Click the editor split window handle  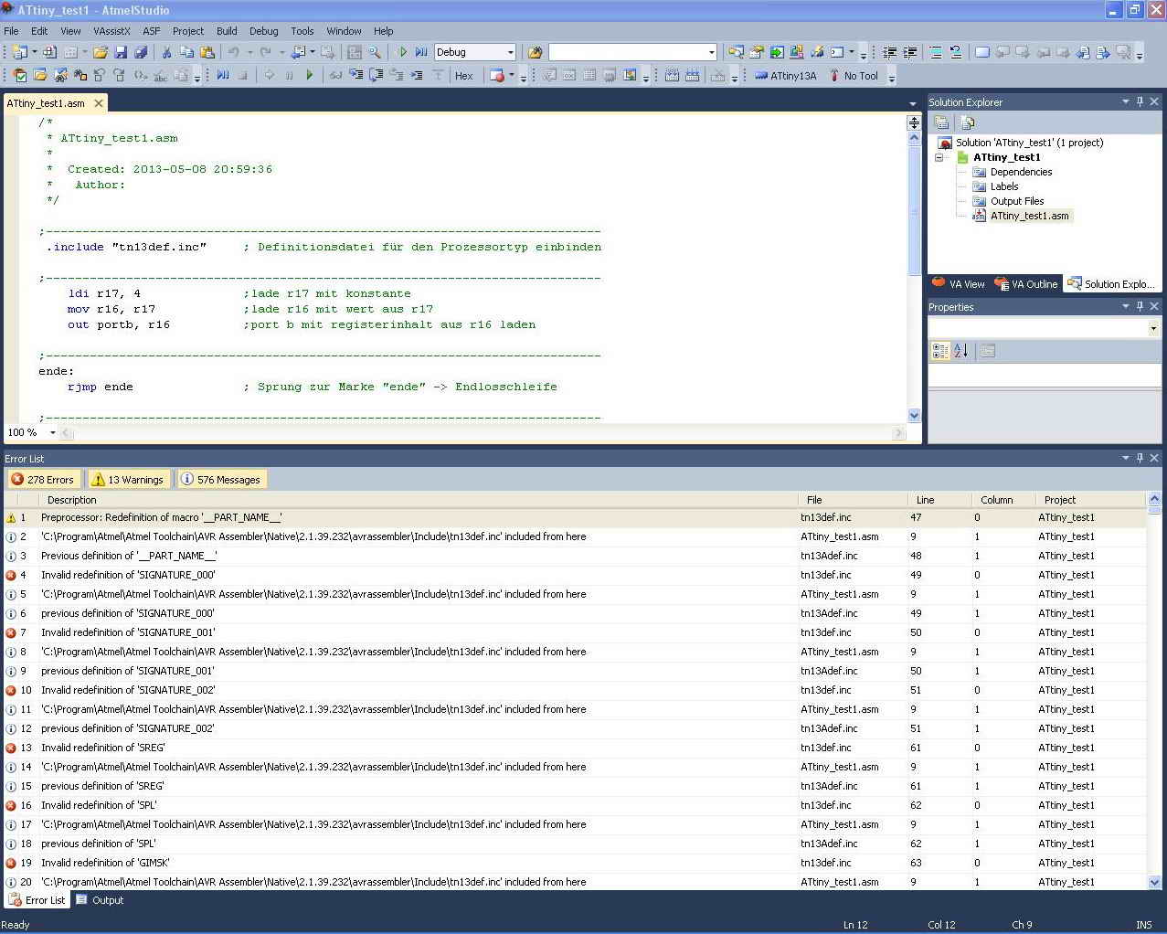pyautogui.click(x=914, y=122)
